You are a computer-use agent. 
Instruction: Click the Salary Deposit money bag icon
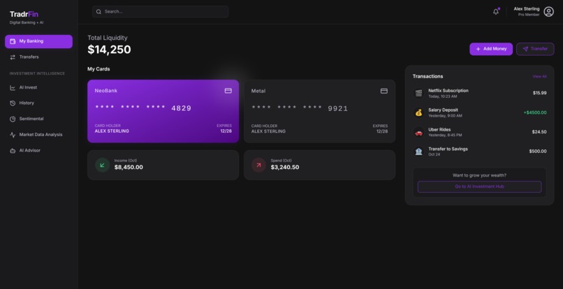pyautogui.click(x=418, y=112)
